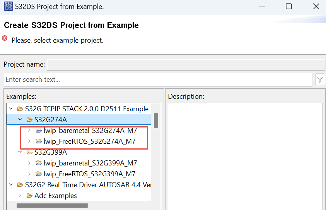Expand lwip_FreeRTOS_S32G274A_M7 node
Screen dimensions: 326x210
point(29,141)
